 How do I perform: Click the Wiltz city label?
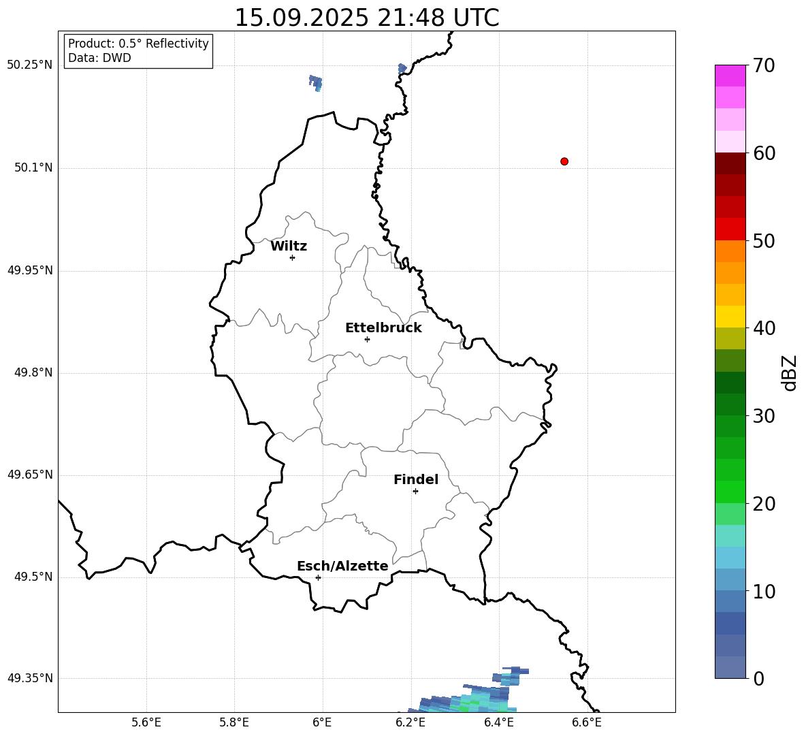coord(289,246)
